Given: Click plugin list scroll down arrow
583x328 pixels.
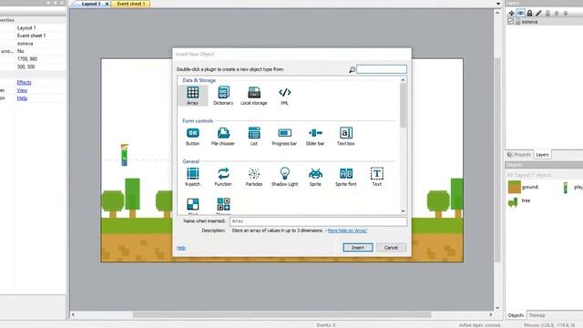Looking at the screenshot, I should 403,211.
